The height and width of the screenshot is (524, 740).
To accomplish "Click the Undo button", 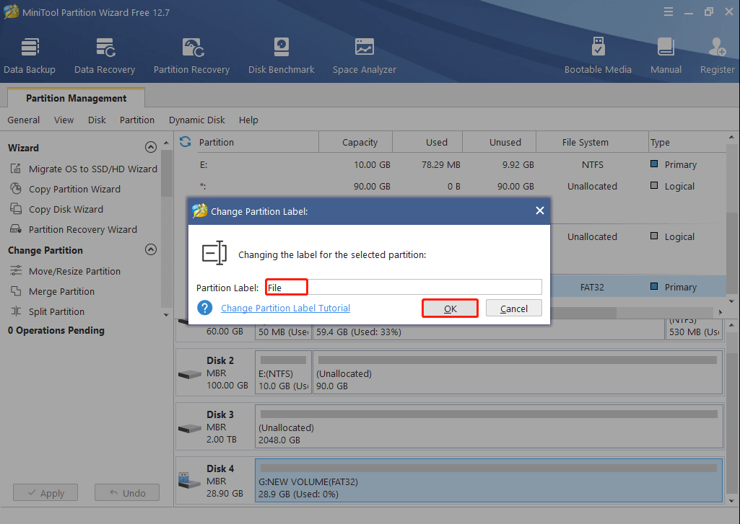I will (127, 493).
